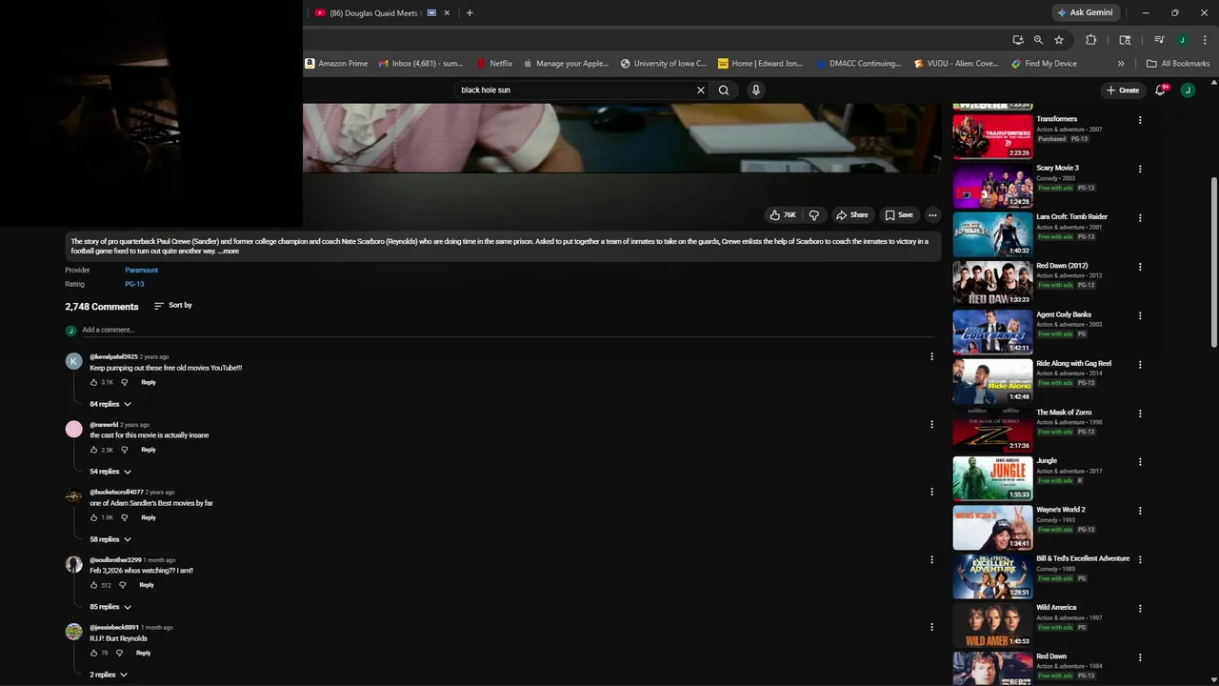Click Ask Gemini button
The height and width of the screenshot is (686, 1219).
click(1085, 12)
